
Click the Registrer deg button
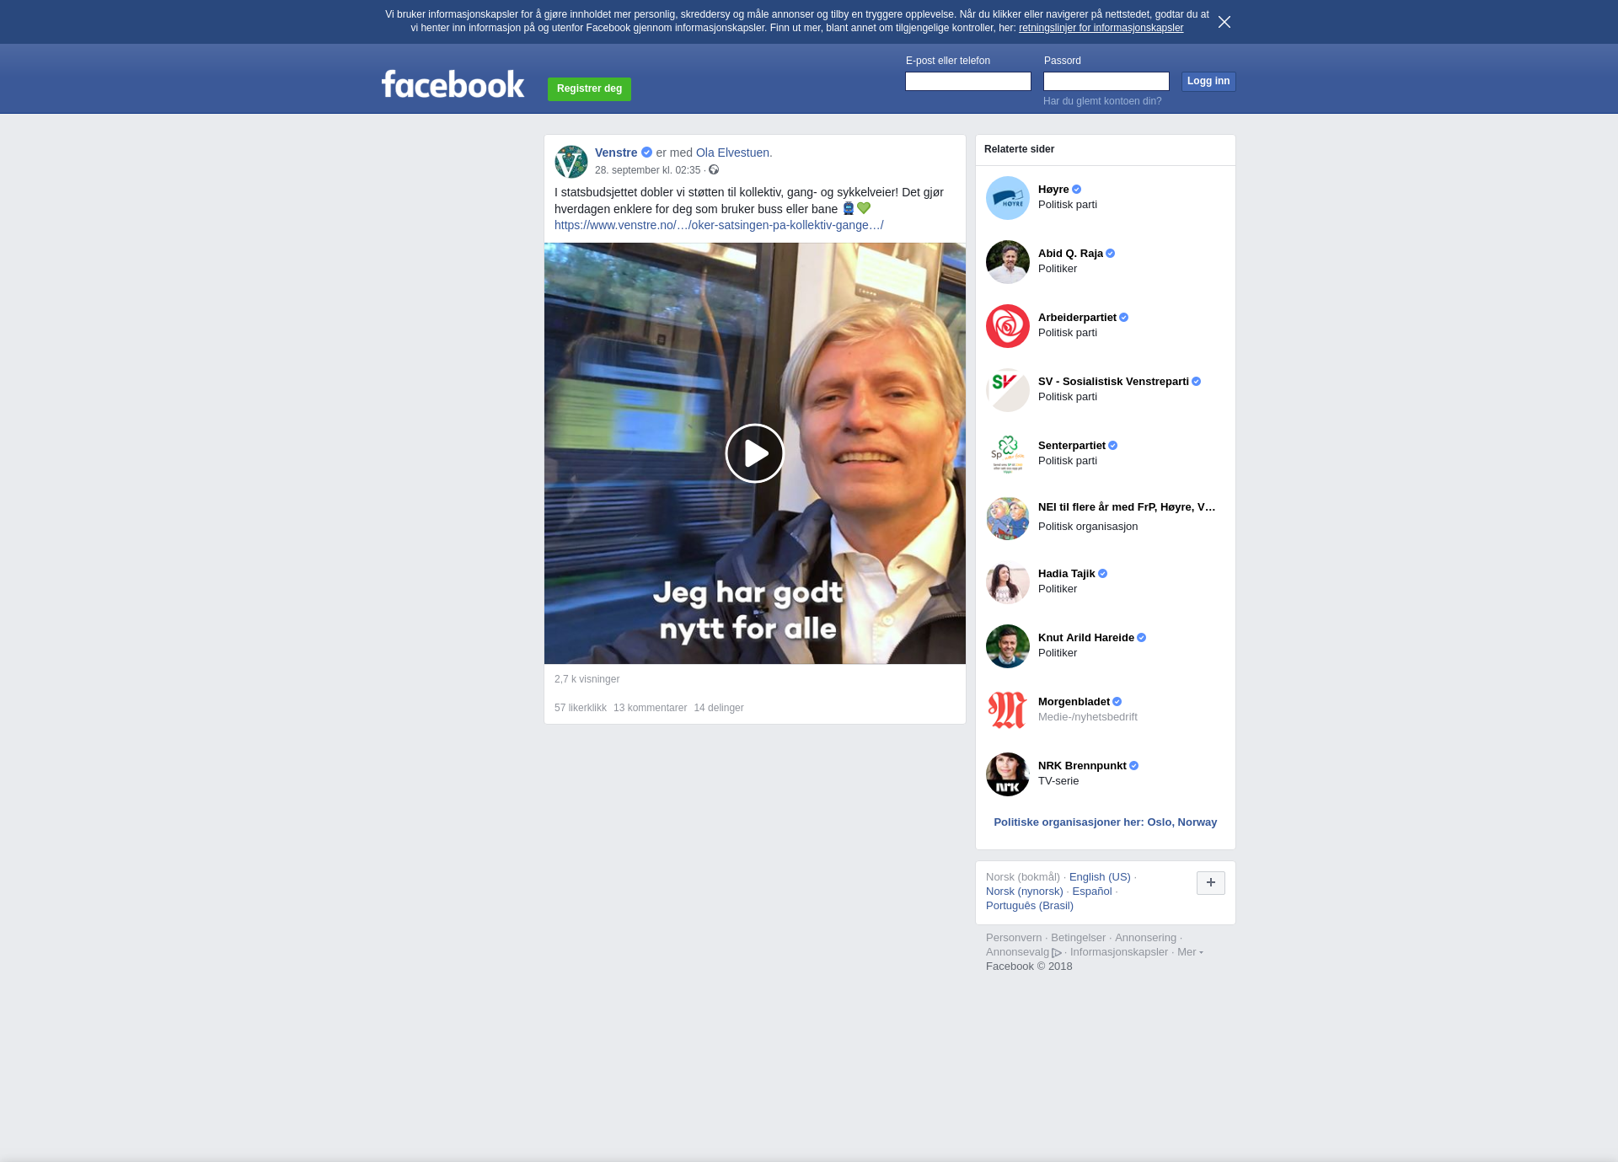coord(589,88)
